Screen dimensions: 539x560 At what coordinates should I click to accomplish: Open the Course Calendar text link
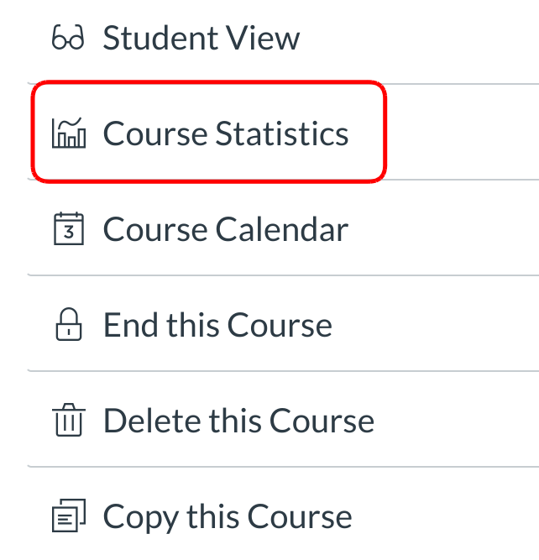coord(225,229)
